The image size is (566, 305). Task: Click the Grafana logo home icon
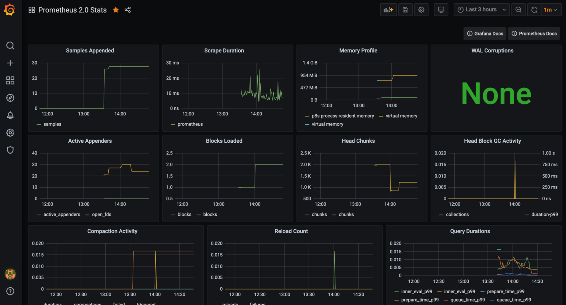[10, 10]
